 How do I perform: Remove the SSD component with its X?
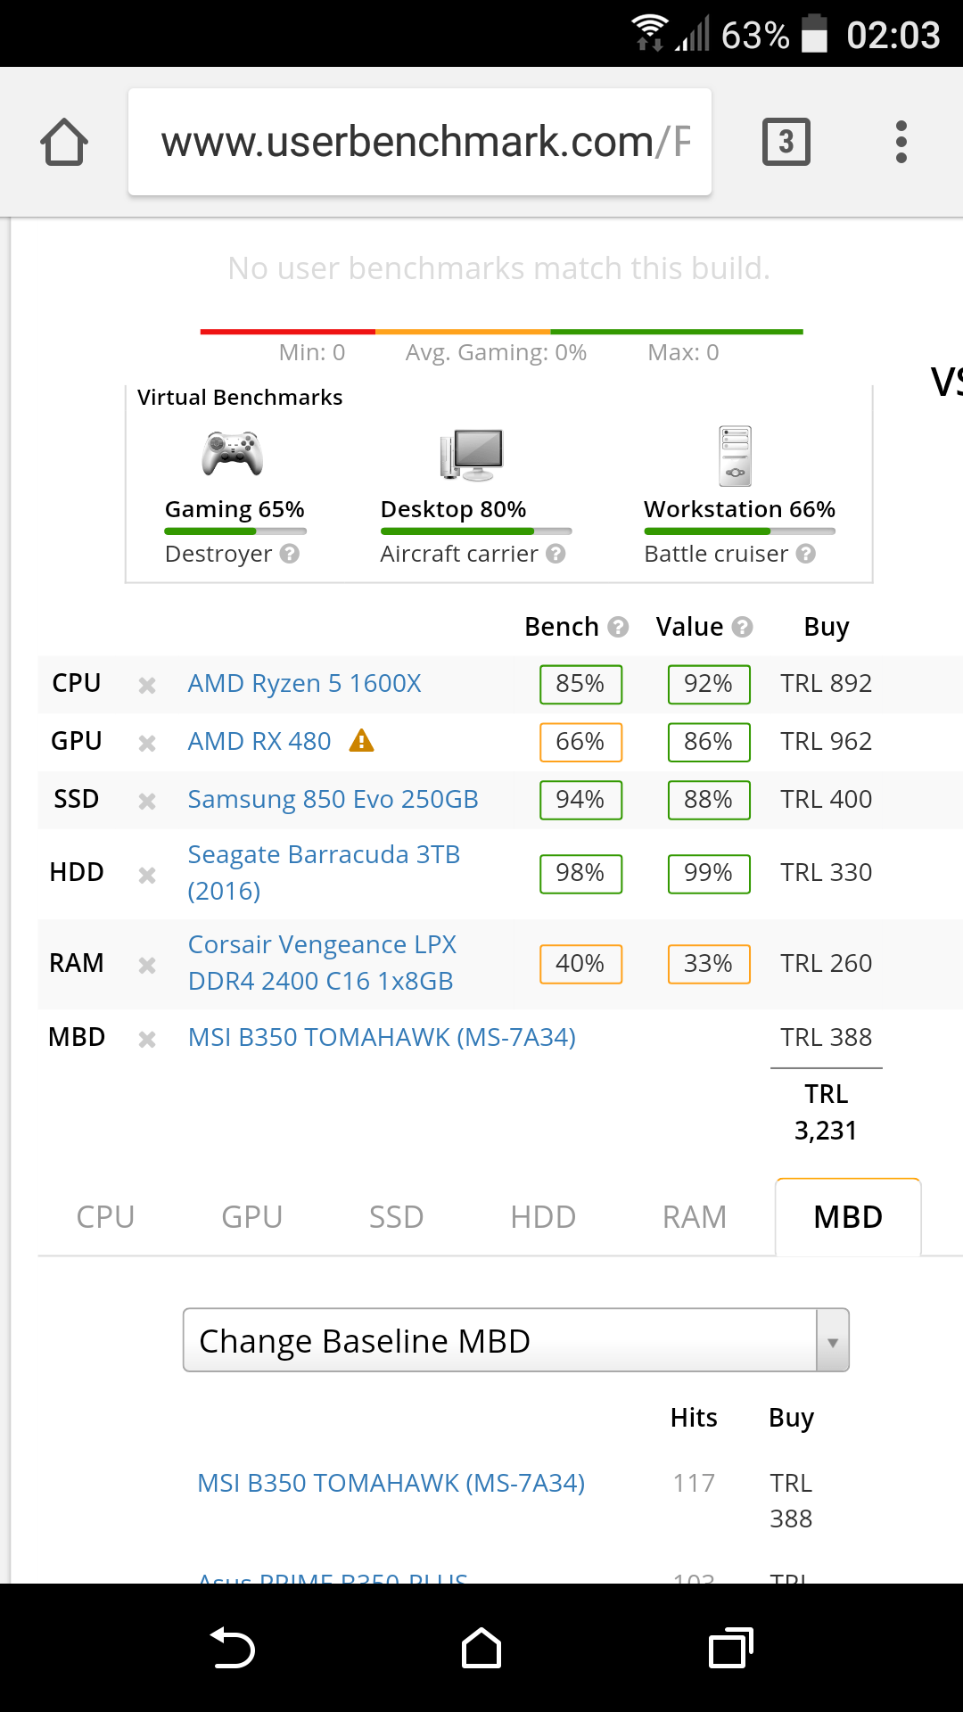point(147,801)
